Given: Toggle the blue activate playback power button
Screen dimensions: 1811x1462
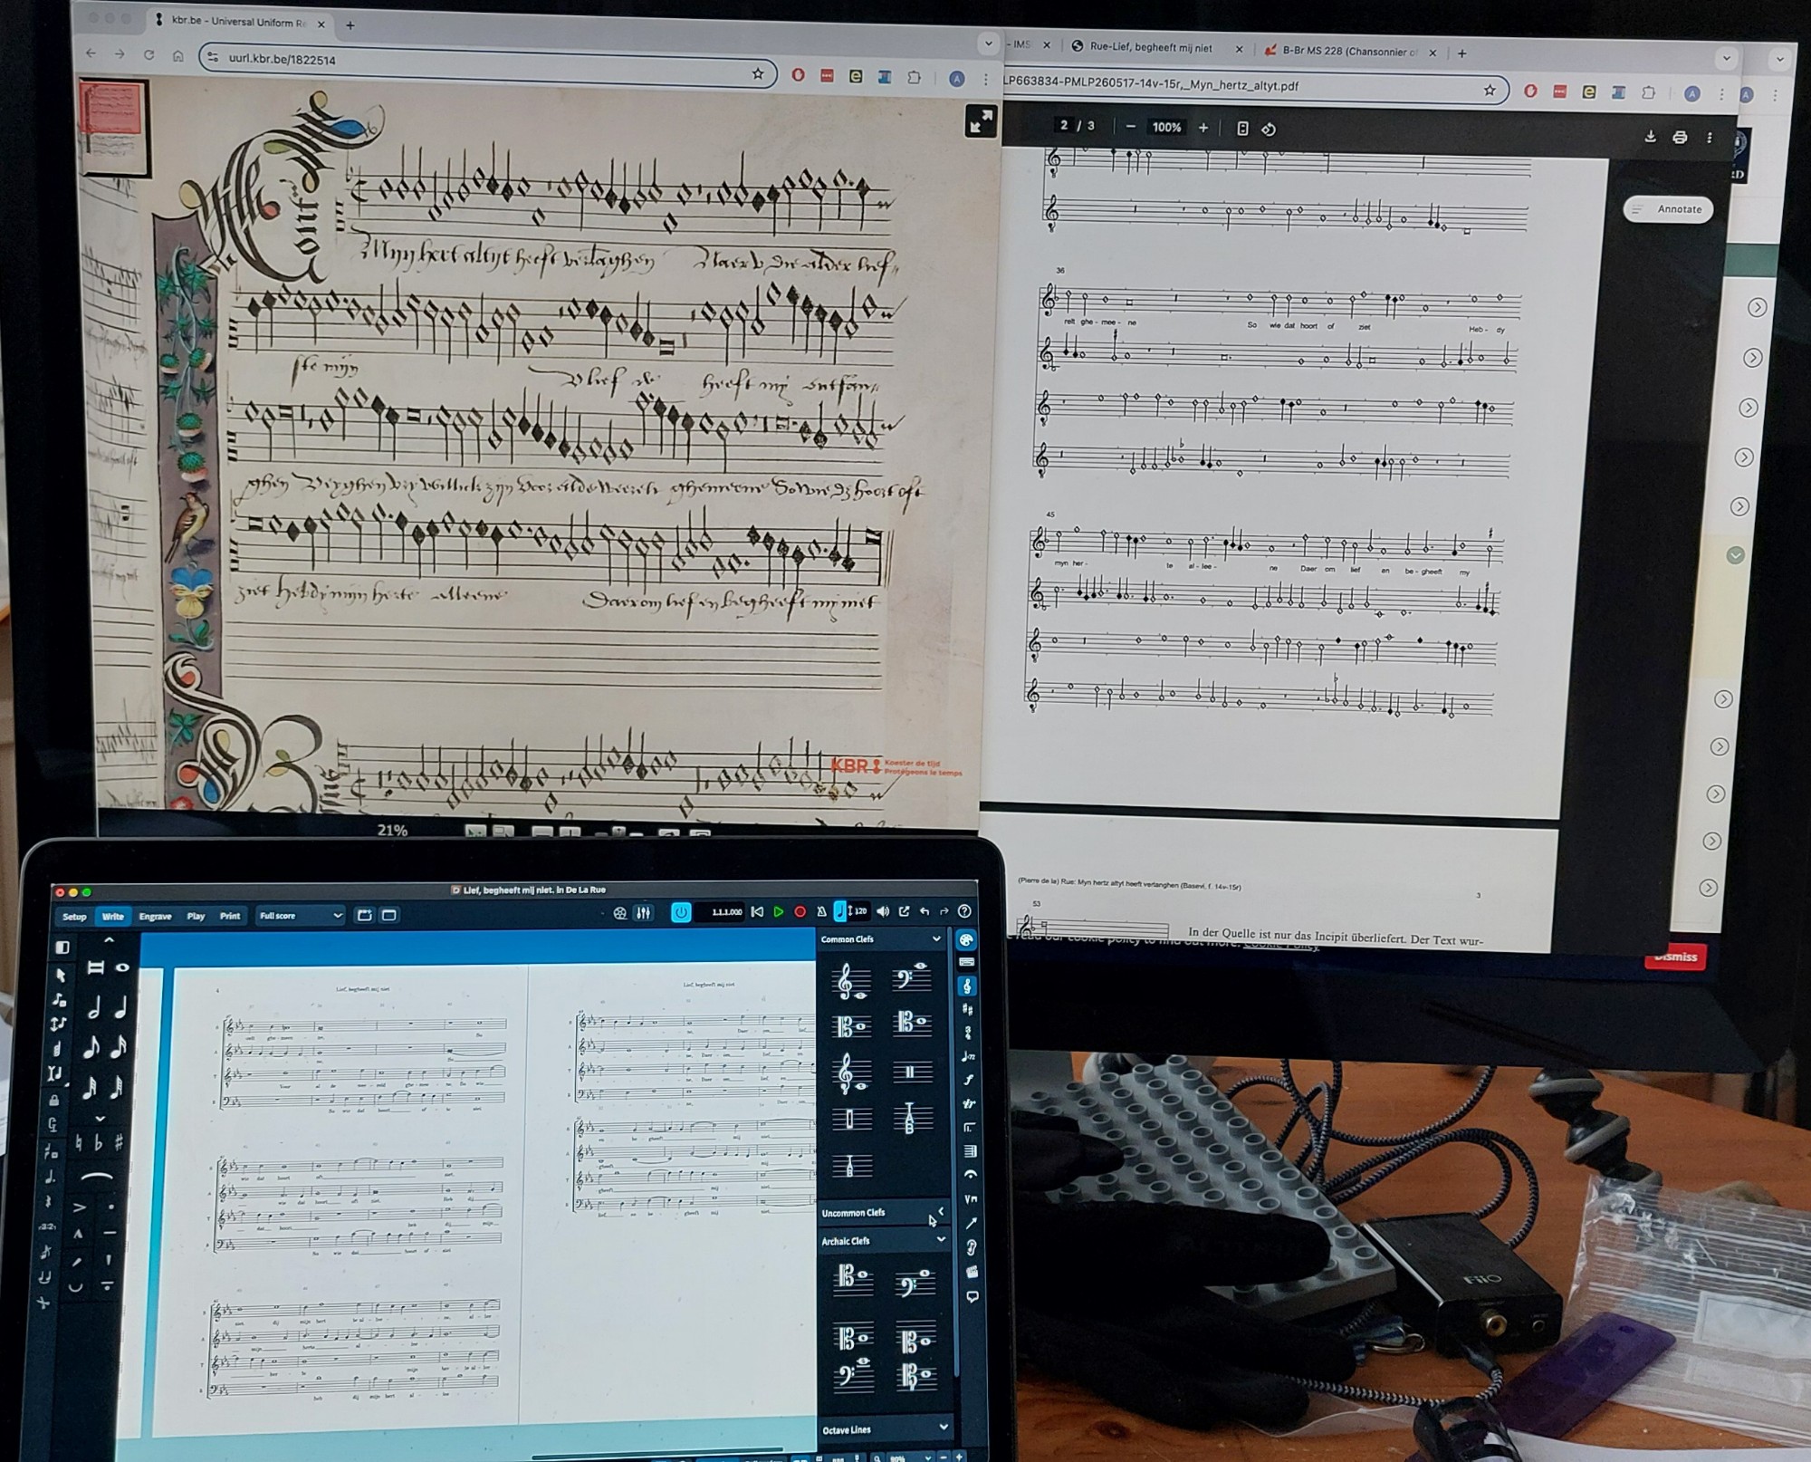Looking at the screenshot, I should [681, 912].
